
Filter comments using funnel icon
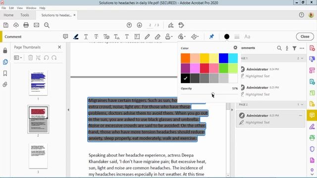[294, 48]
